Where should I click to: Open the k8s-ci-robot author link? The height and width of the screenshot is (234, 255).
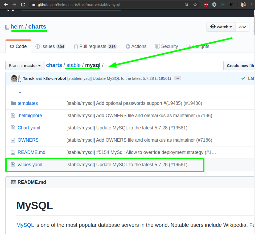coord(55,78)
